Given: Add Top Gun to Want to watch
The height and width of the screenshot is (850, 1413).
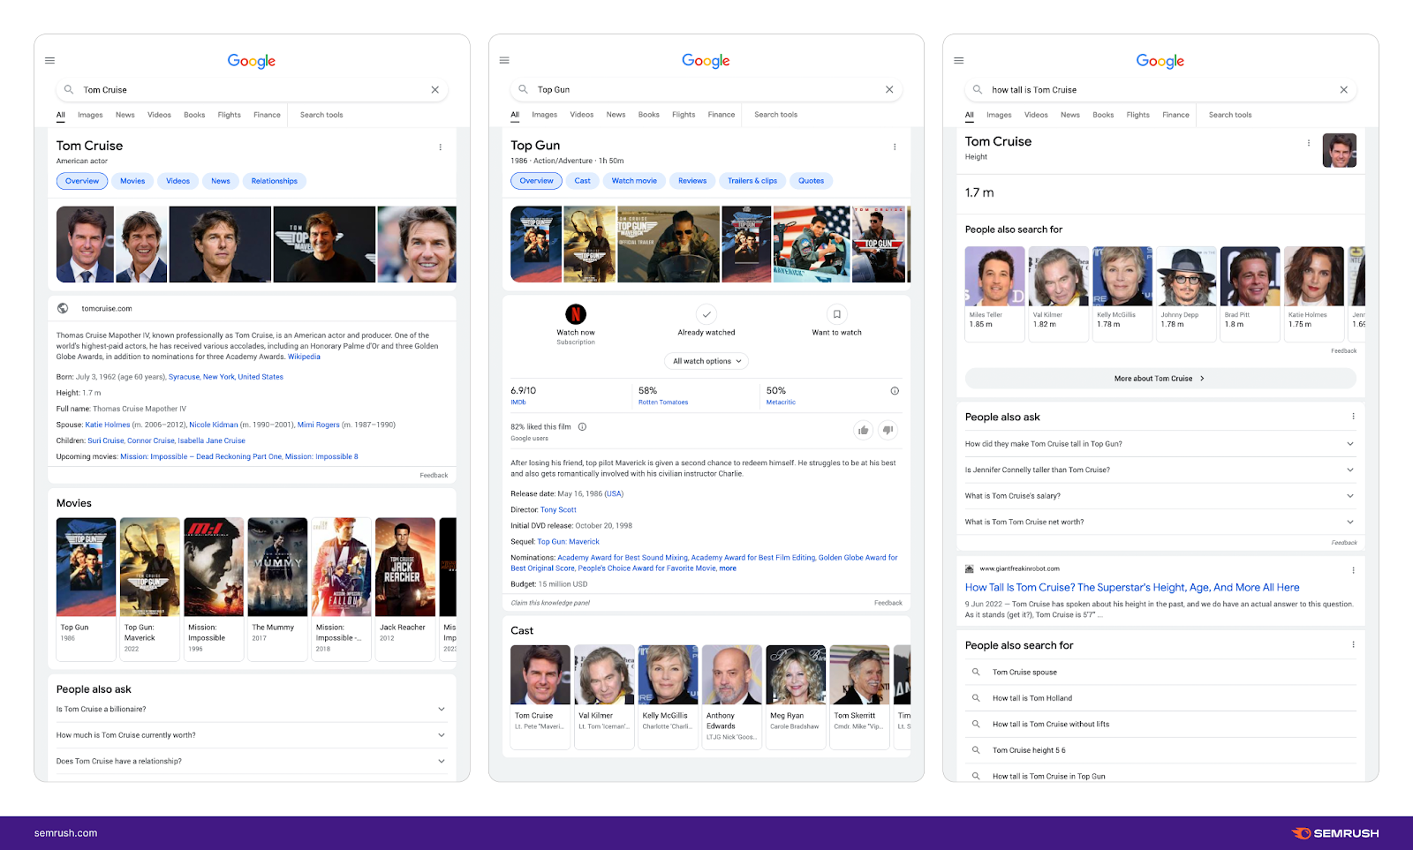Looking at the screenshot, I should point(836,314).
